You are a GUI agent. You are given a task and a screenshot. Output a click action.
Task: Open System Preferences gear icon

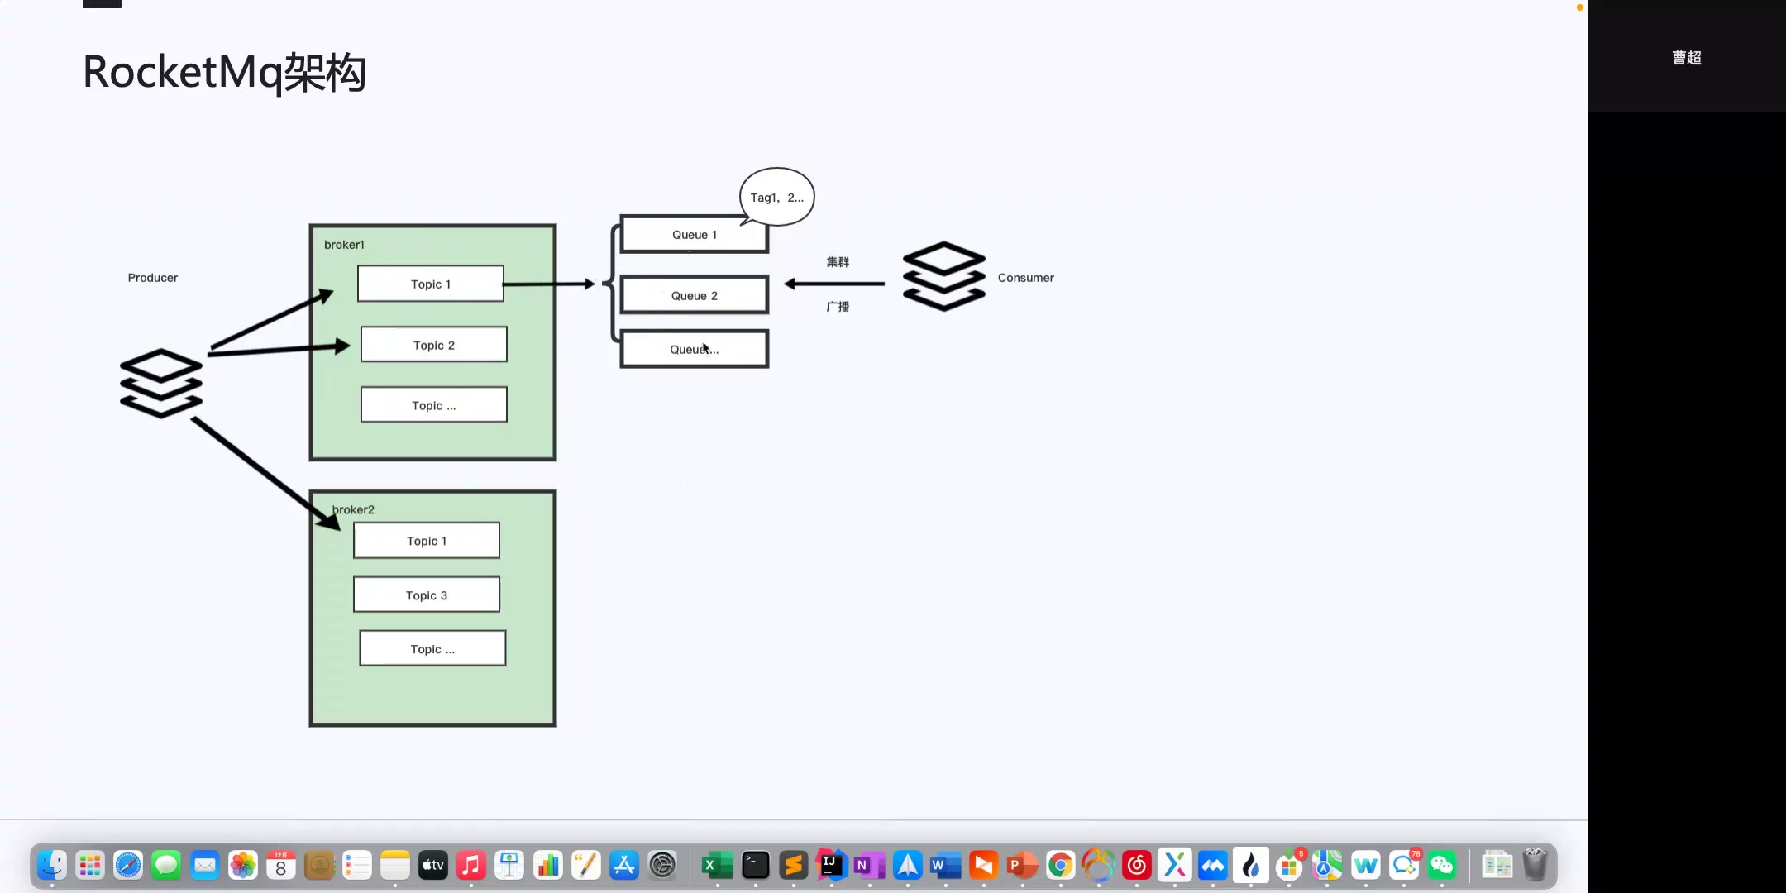[662, 866]
